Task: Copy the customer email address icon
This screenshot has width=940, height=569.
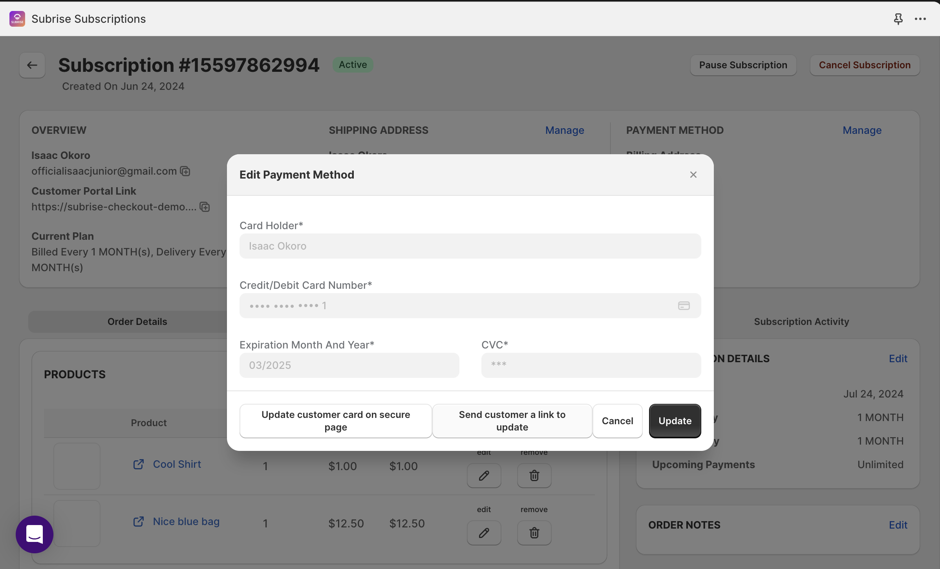Action: coord(185,171)
